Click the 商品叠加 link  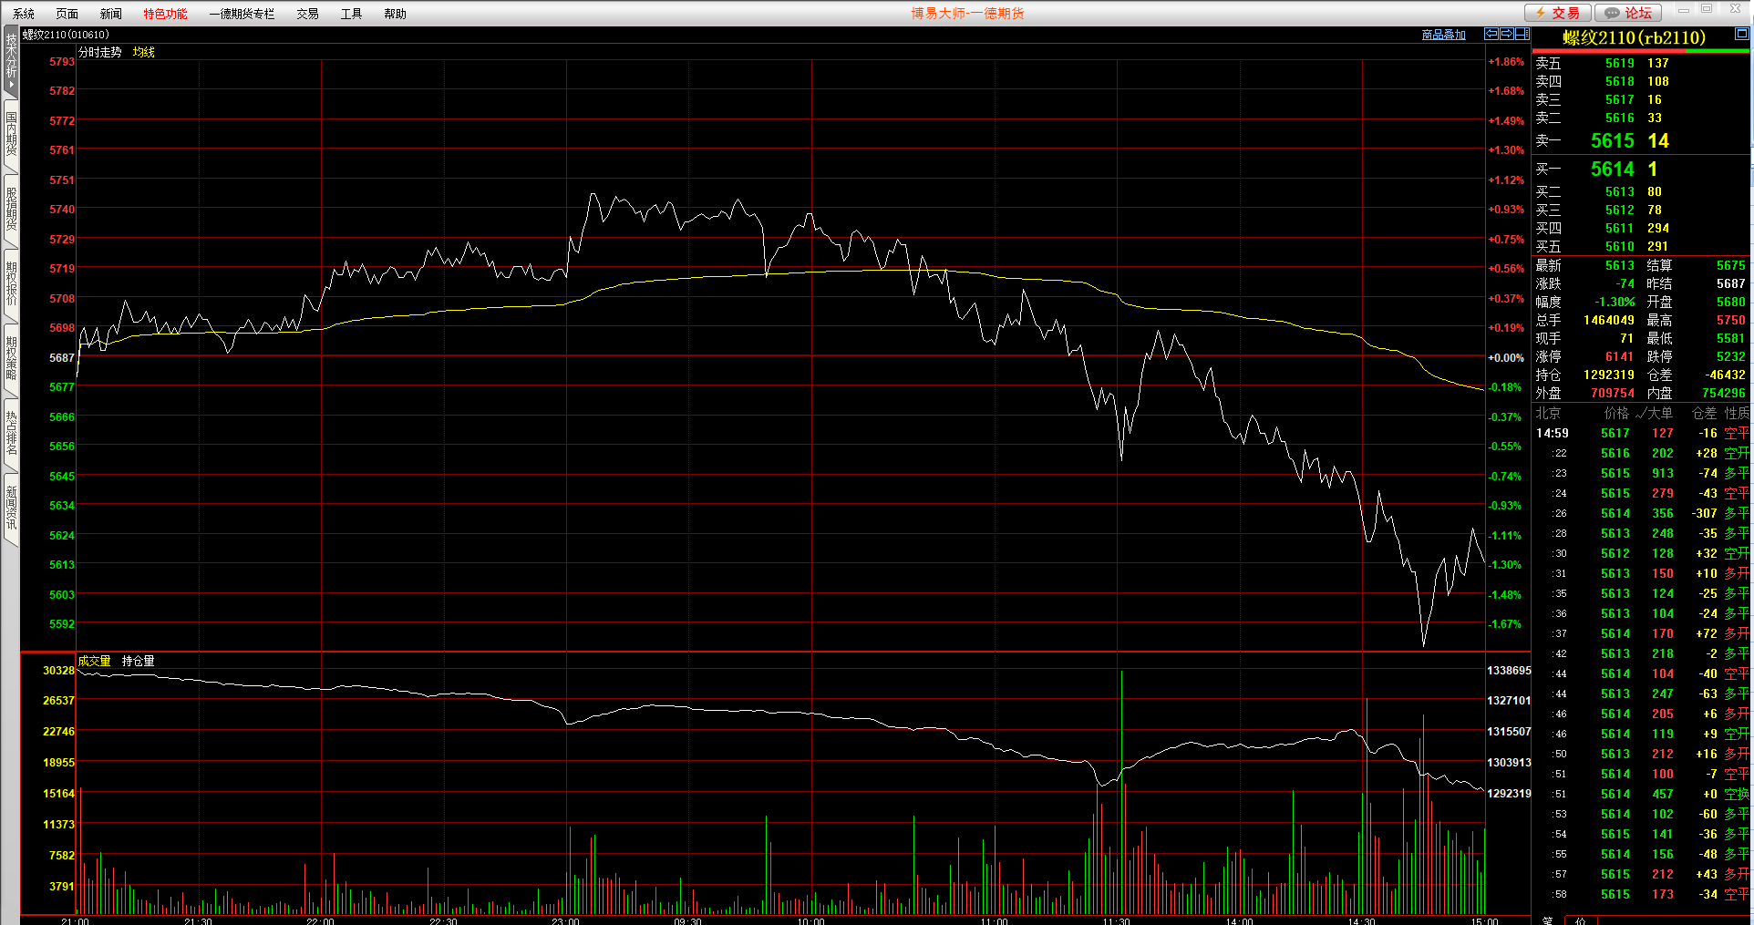pos(1443,35)
